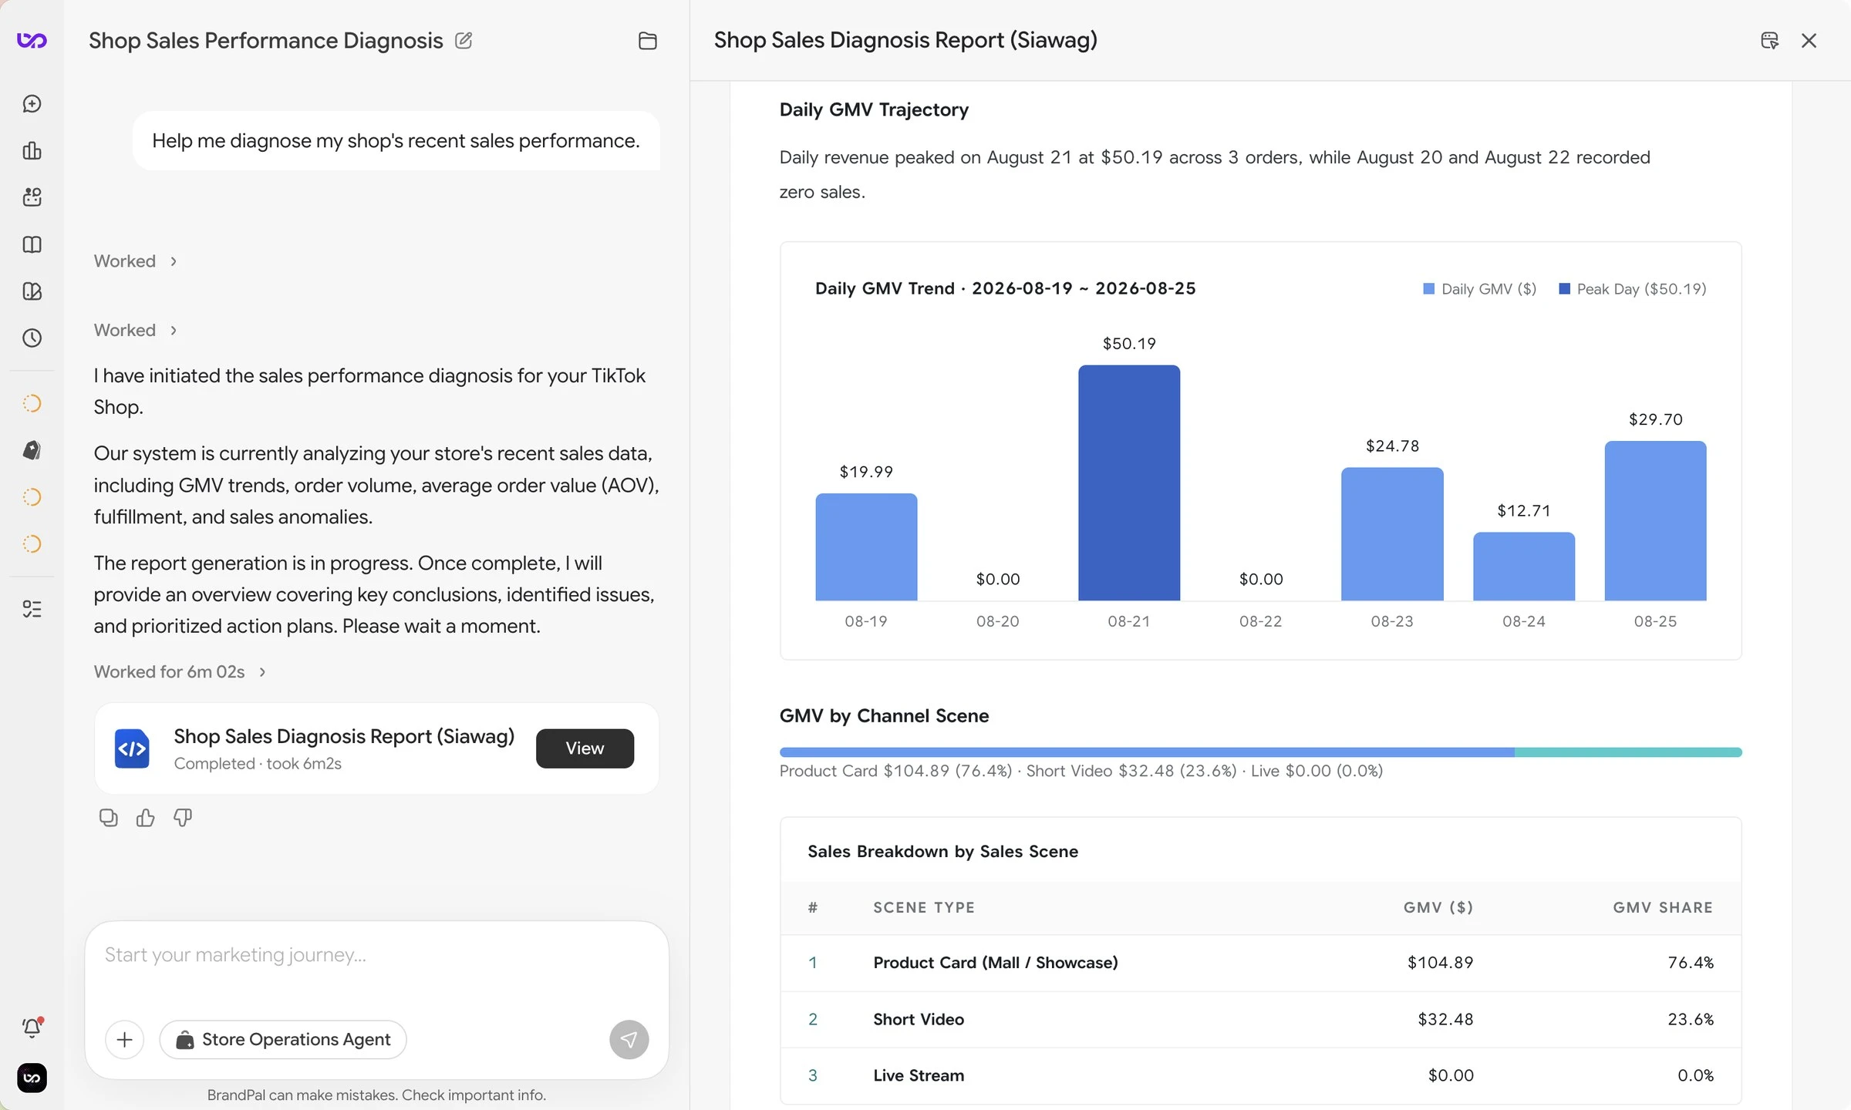The image size is (1851, 1110).
Task: Select the Product Card (Mall / Showcase) row
Action: tap(1260, 963)
